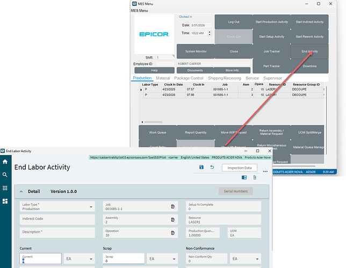Click Start Indirect Activity button
This screenshot has width=346, height=268.
(x=309, y=22)
